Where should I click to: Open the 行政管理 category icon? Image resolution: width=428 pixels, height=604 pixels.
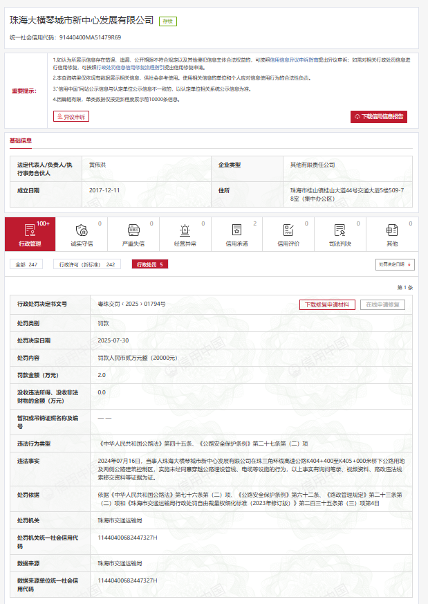pos(30,230)
